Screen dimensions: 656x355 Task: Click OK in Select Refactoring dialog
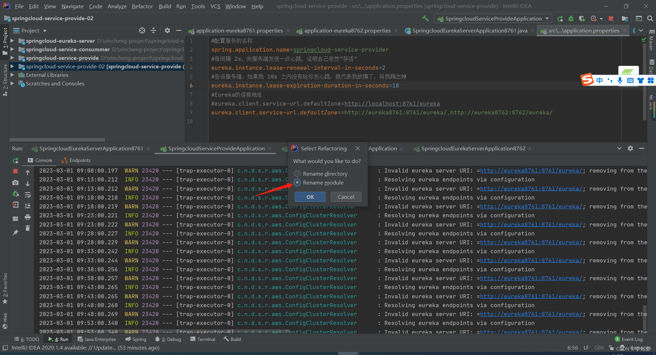click(x=310, y=197)
